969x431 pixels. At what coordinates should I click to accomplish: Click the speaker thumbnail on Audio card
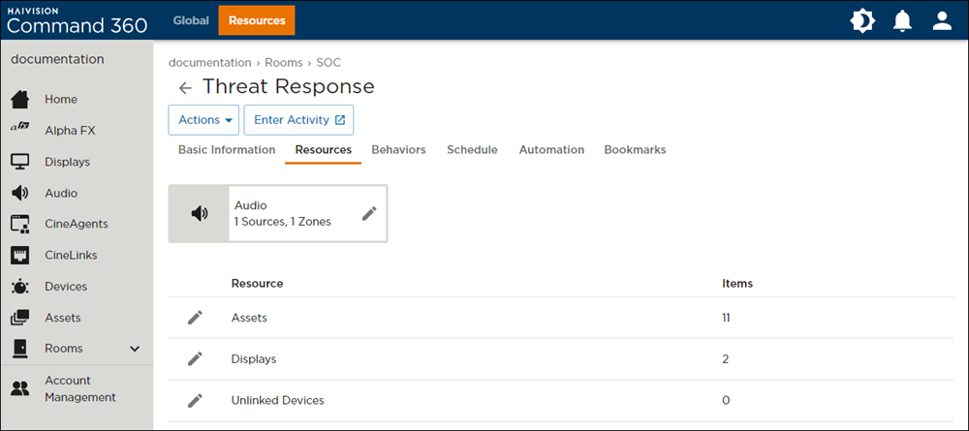pyautogui.click(x=199, y=214)
